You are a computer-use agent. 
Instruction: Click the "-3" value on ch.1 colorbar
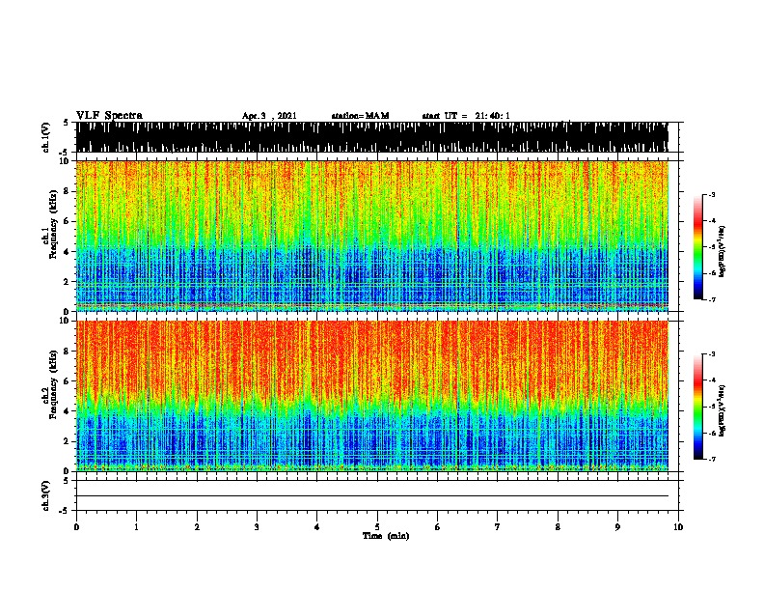click(712, 194)
